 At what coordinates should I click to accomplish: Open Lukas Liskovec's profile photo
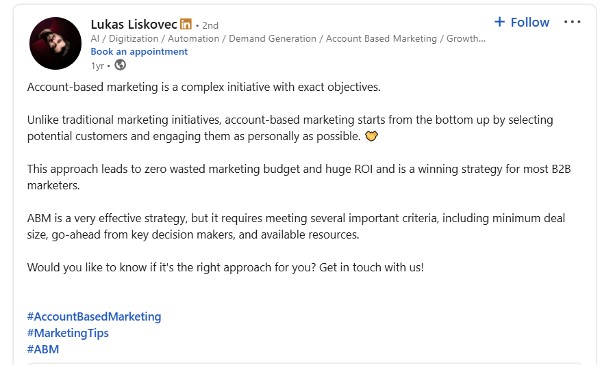click(55, 44)
